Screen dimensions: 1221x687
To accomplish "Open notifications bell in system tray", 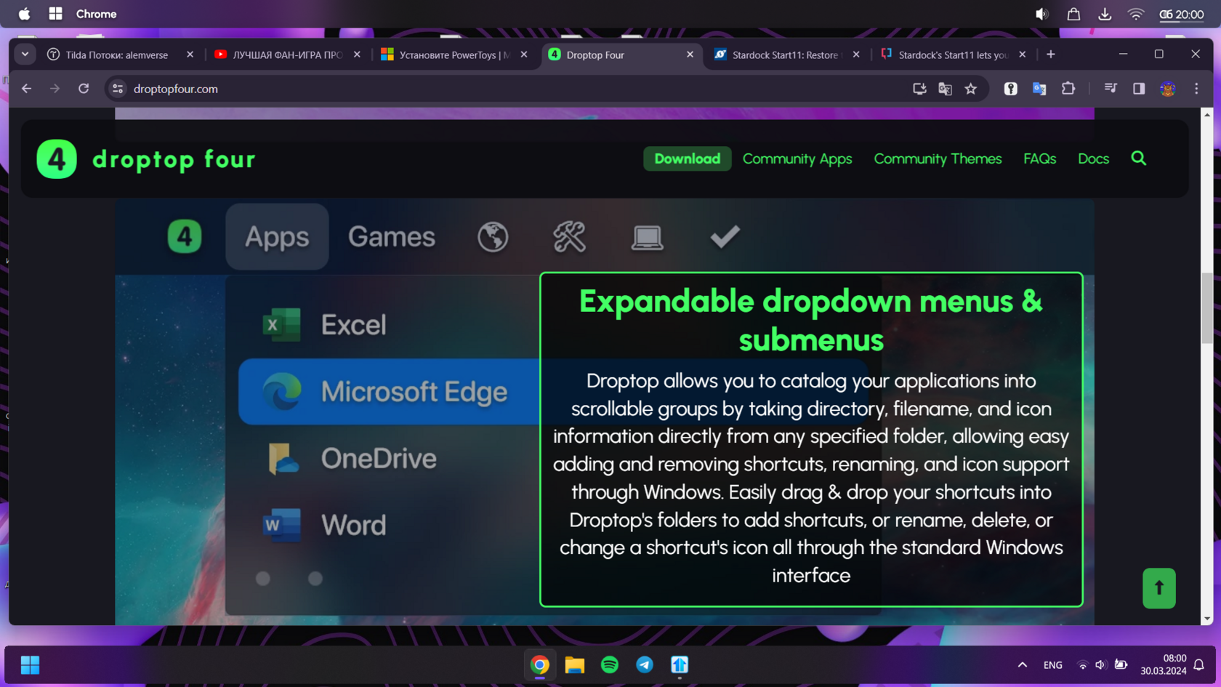I will coord(1198,664).
